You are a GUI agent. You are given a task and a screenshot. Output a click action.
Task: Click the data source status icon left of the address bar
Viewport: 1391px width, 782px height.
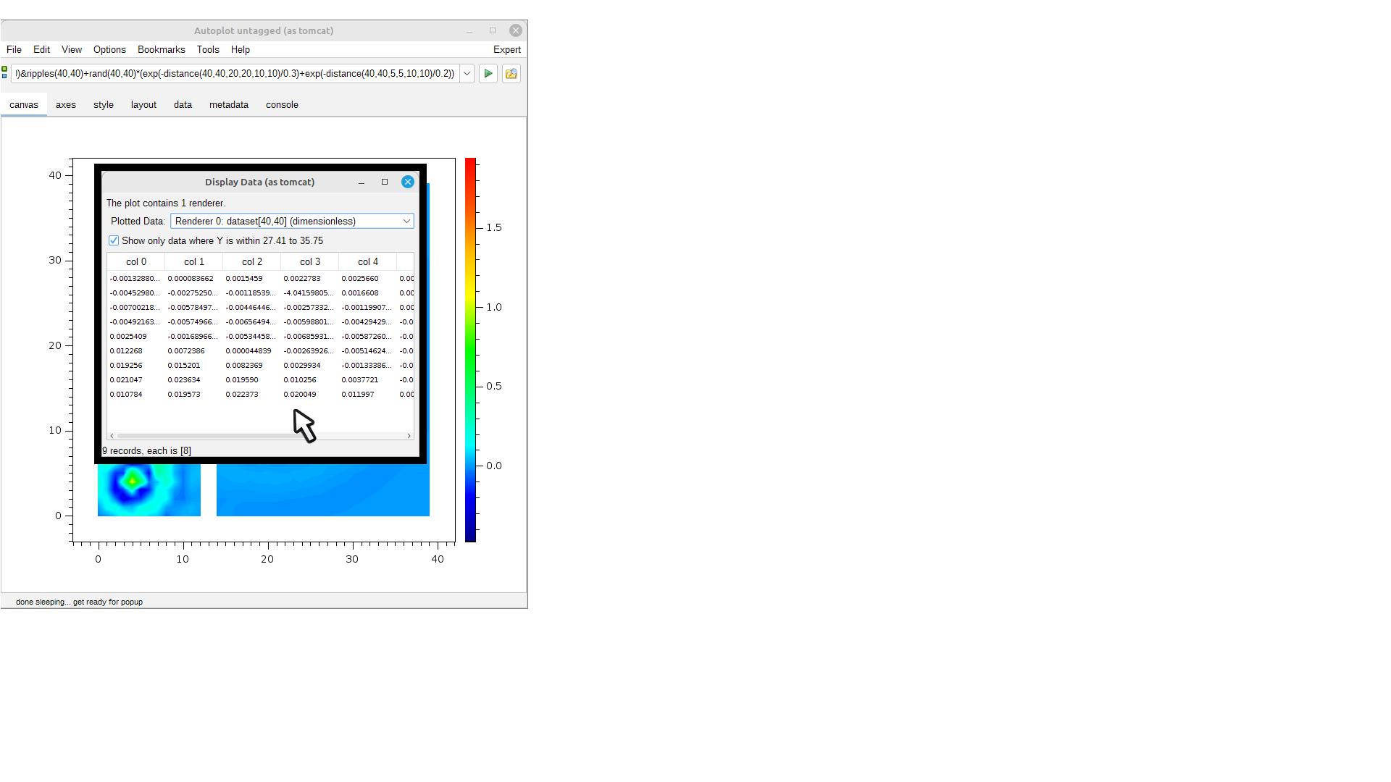click(4, 72)
